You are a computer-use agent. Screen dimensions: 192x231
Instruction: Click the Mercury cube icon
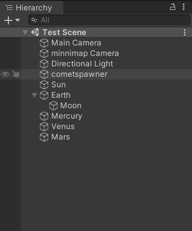click(x=44, y=116)
